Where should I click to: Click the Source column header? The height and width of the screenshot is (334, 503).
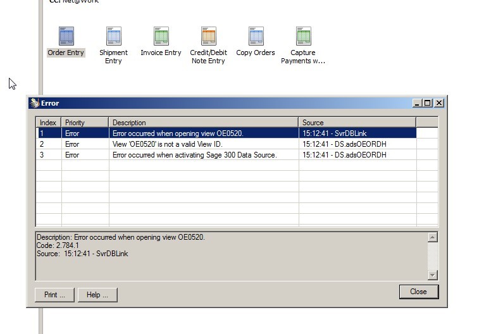coord(357,123)
